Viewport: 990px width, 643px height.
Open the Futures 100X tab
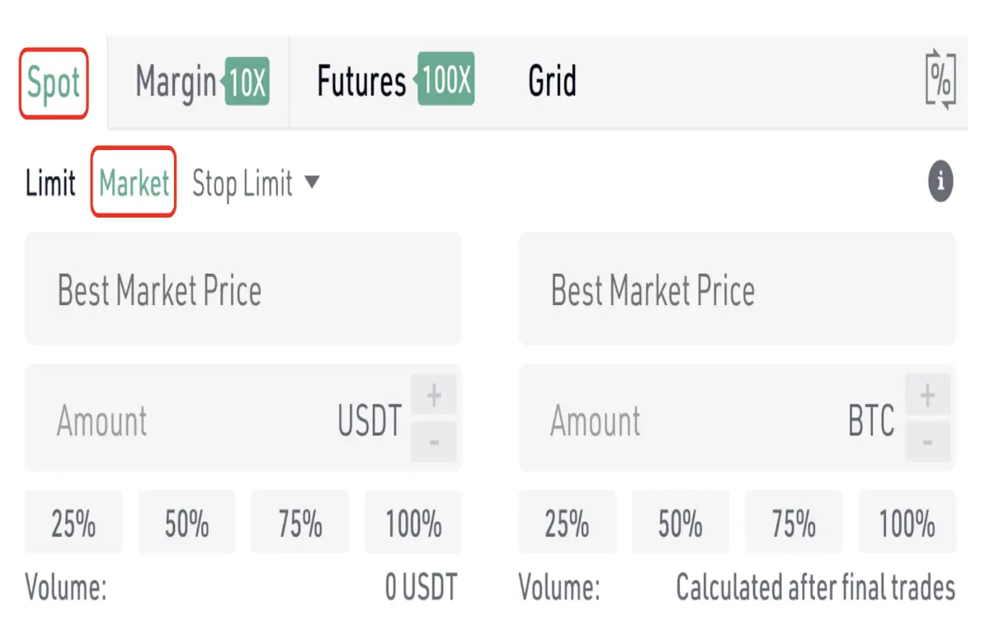point(395,82)
